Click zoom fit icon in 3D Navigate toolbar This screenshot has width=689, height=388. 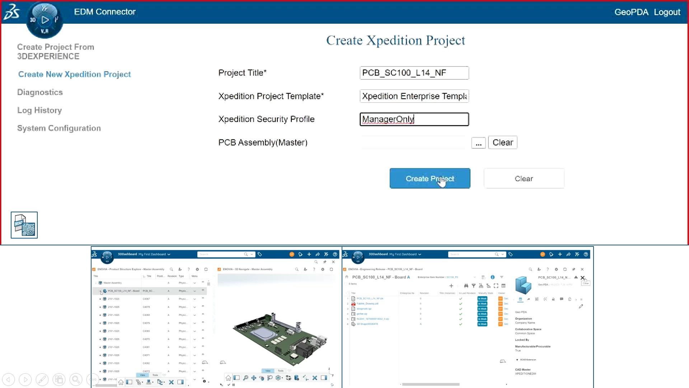point(245,378)
